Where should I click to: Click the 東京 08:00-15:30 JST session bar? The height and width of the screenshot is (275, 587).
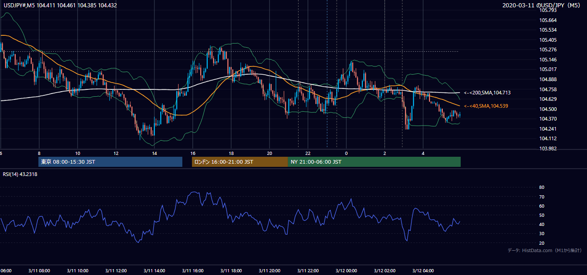point(111,162)
